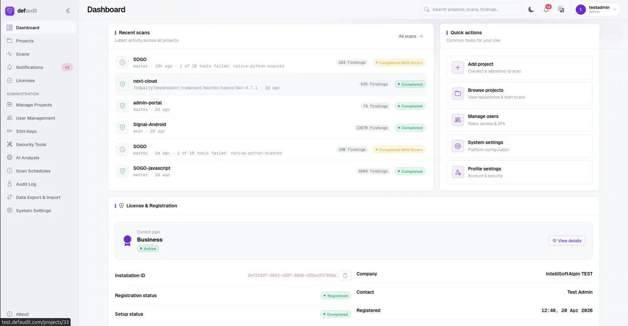The height and width of the screenshot is (326, 628).
Task: Click the Add project plus icon
Action: coord(458,67)
